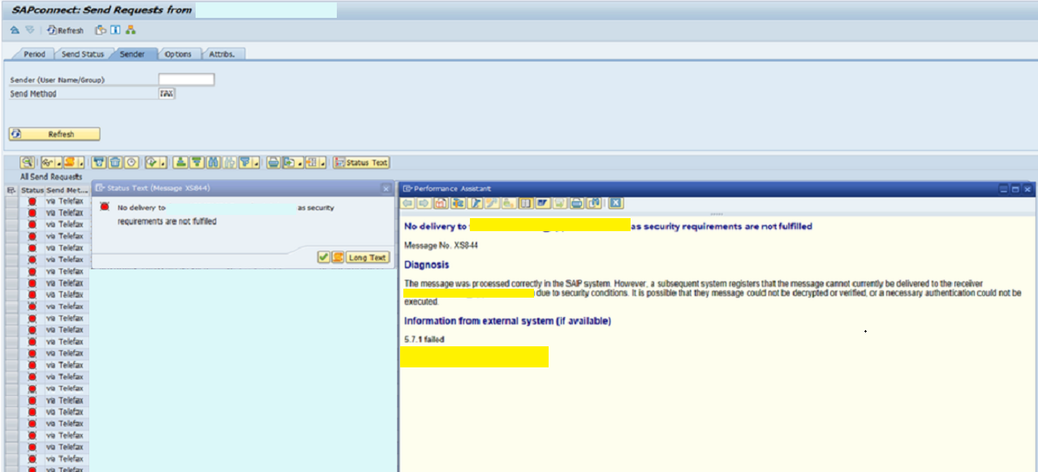Click the forward arrow in Performance Assistant
1038x472 pixels.
(423, 203)
